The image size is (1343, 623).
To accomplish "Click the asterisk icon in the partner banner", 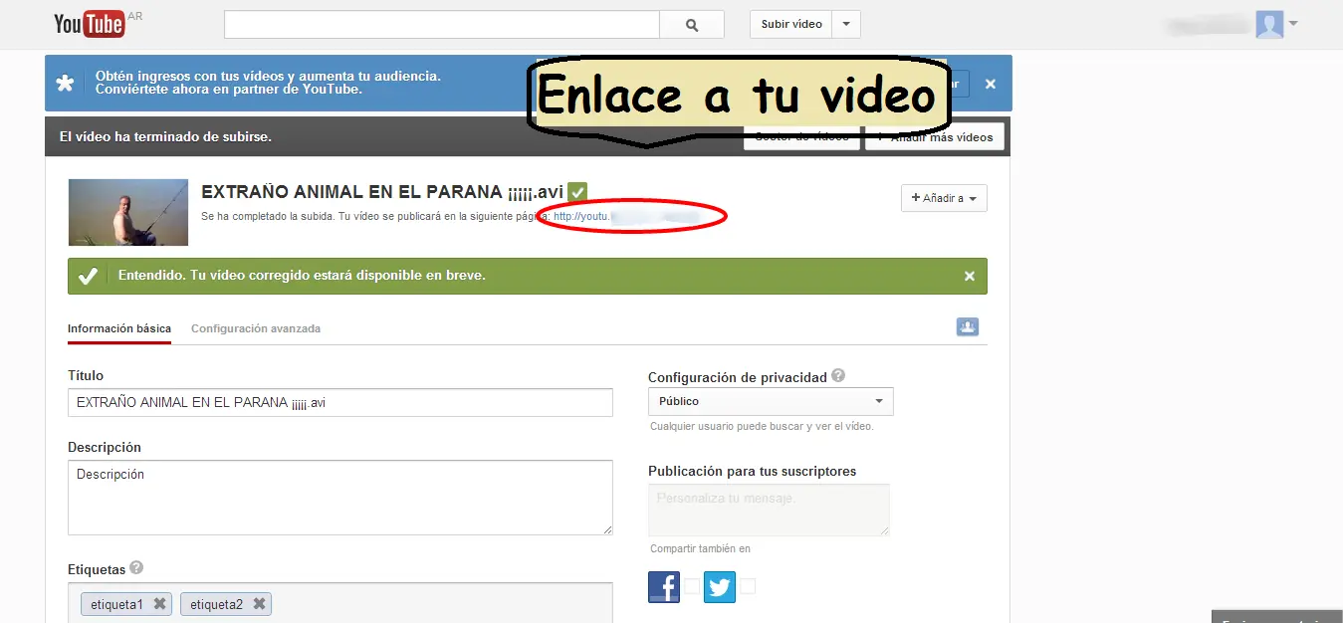I will pyautogui.click(x=66, y=84).
